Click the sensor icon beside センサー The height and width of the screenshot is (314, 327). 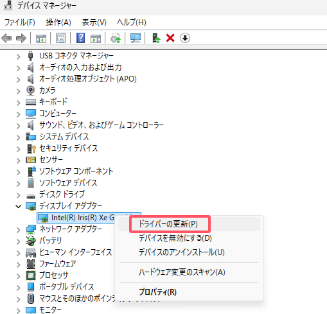point(31,160)
